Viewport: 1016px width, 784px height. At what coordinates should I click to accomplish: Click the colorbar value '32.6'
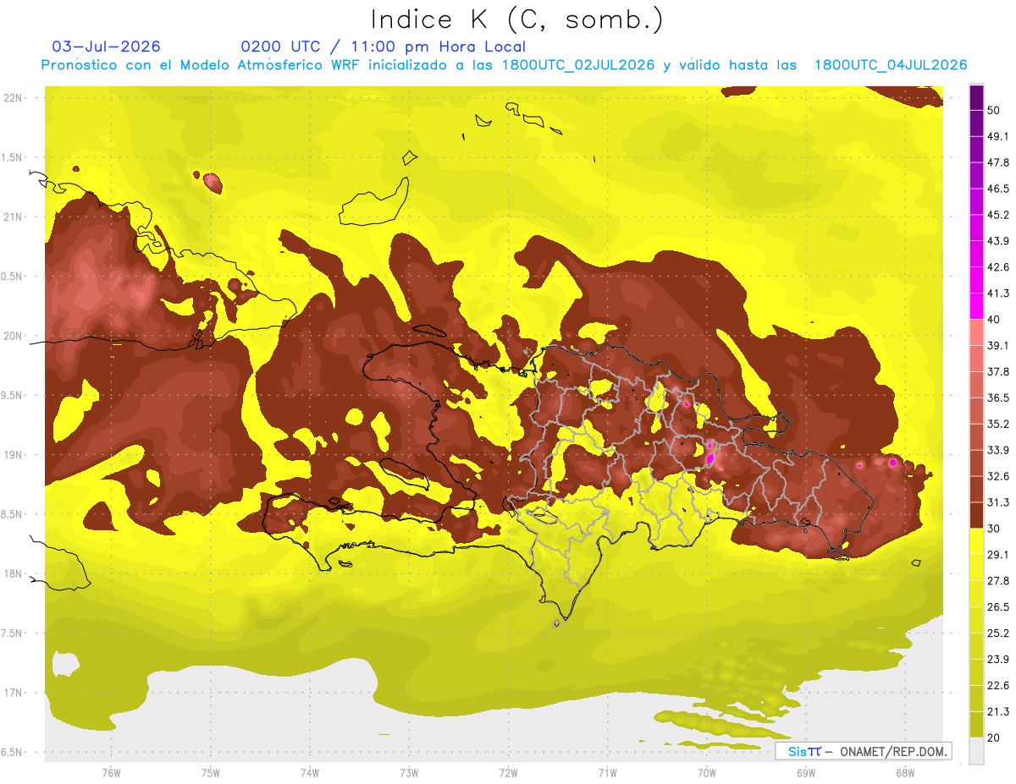pyautogui.click(x=998, y=476)
